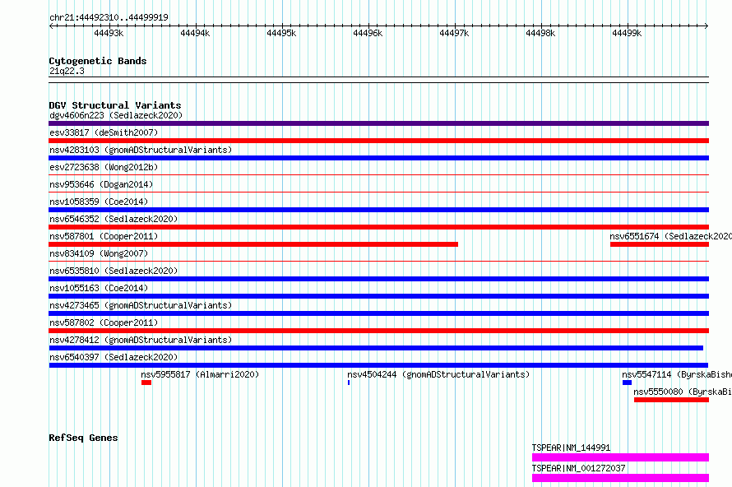This screenshot has width=732, height=487.
Task: Click the Cytogenetic Bands track title
Action: click(98, 61)
